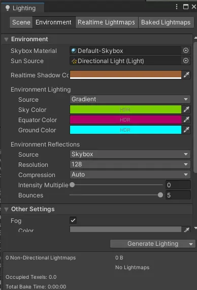
Task: Collapse the Other Settings section
Action: point(6,209)
